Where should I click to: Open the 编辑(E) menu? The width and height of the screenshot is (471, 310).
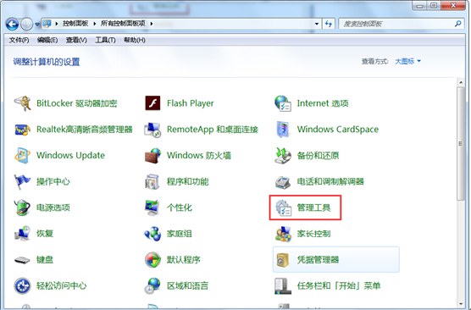click(x=47, y=40)
